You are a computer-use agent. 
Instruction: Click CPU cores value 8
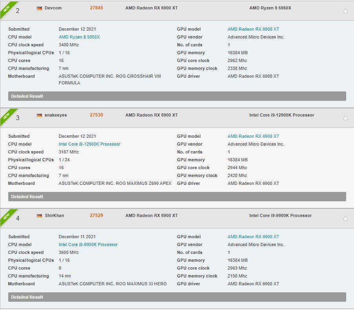(x=60, y=268)
